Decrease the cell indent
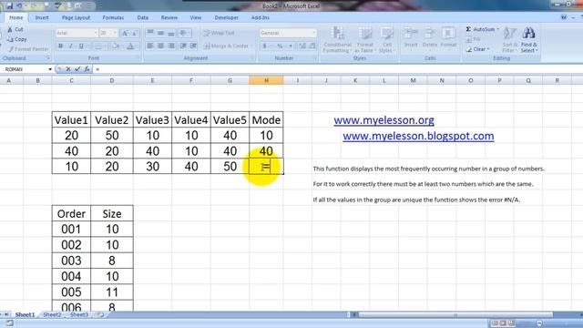 (183, 46)
